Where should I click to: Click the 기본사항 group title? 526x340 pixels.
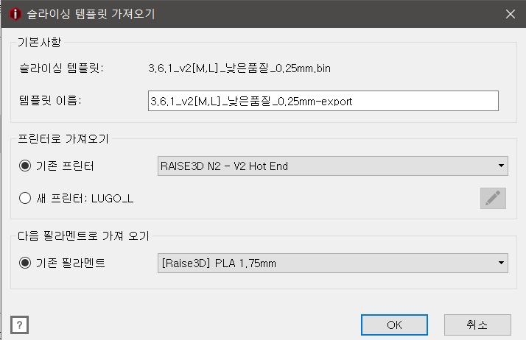click(40, 42)
